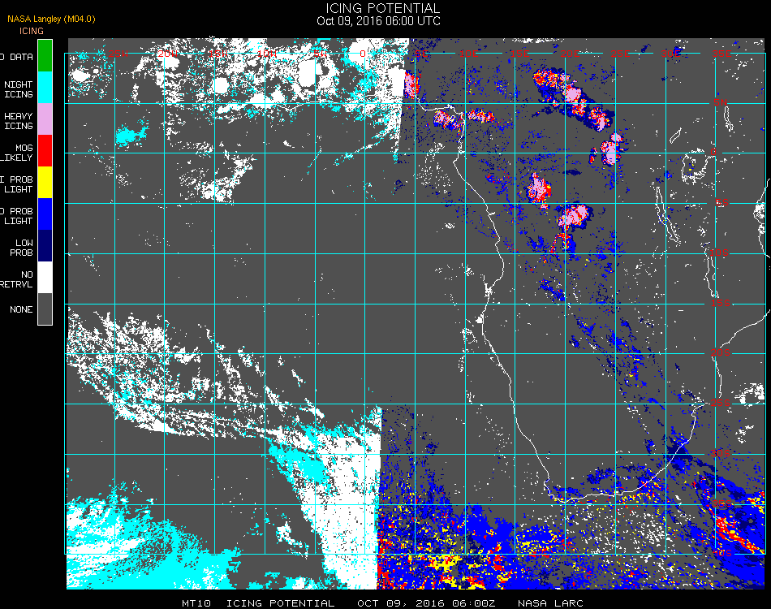Click 'NASA LARC' in the bottom caption

coord(551,603)
